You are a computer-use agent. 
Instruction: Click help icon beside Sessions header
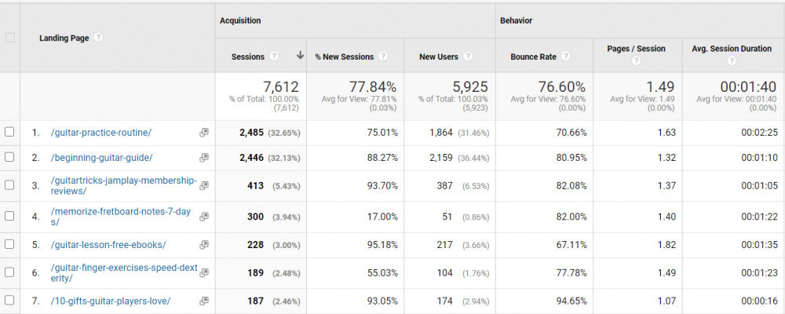pyautogui.click(x=274, y=57)
